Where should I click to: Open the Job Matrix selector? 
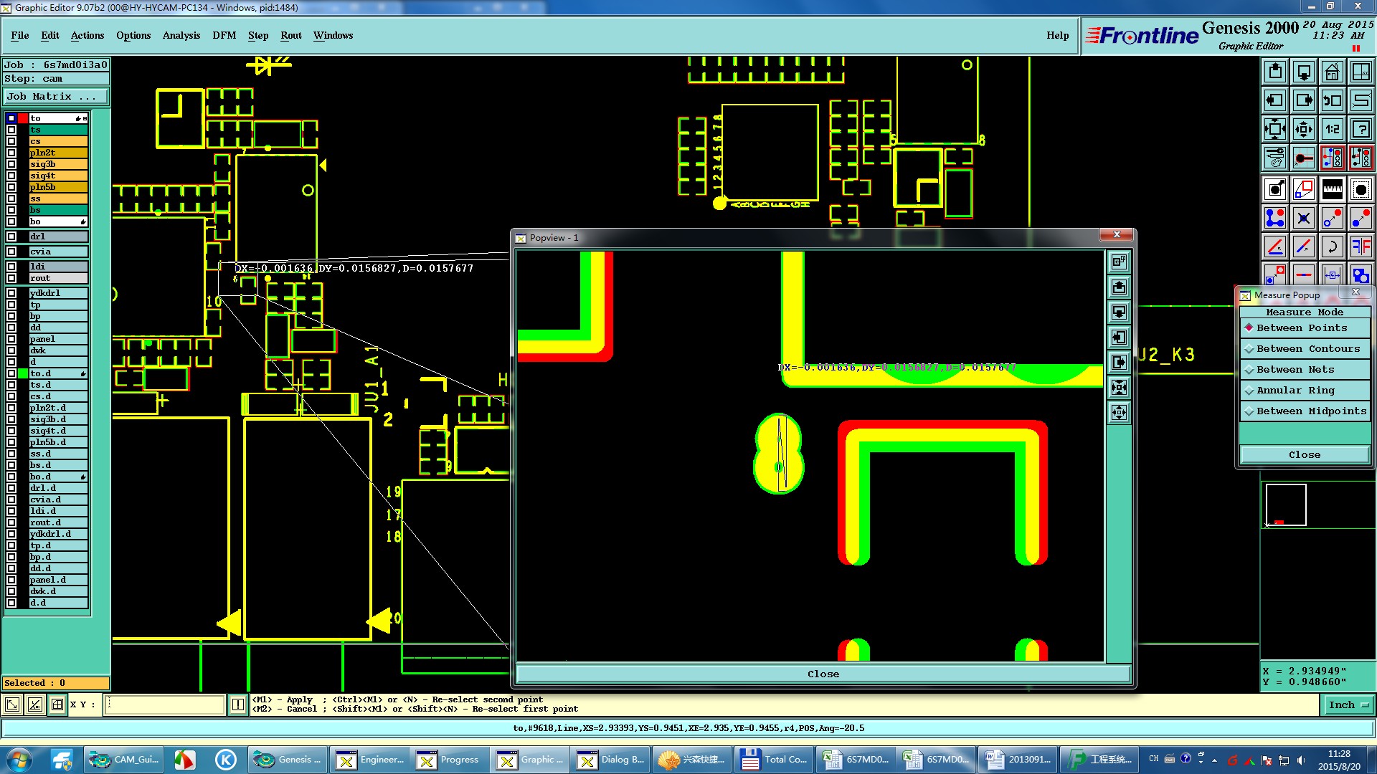pyautogui.click(x=56, y=97)
